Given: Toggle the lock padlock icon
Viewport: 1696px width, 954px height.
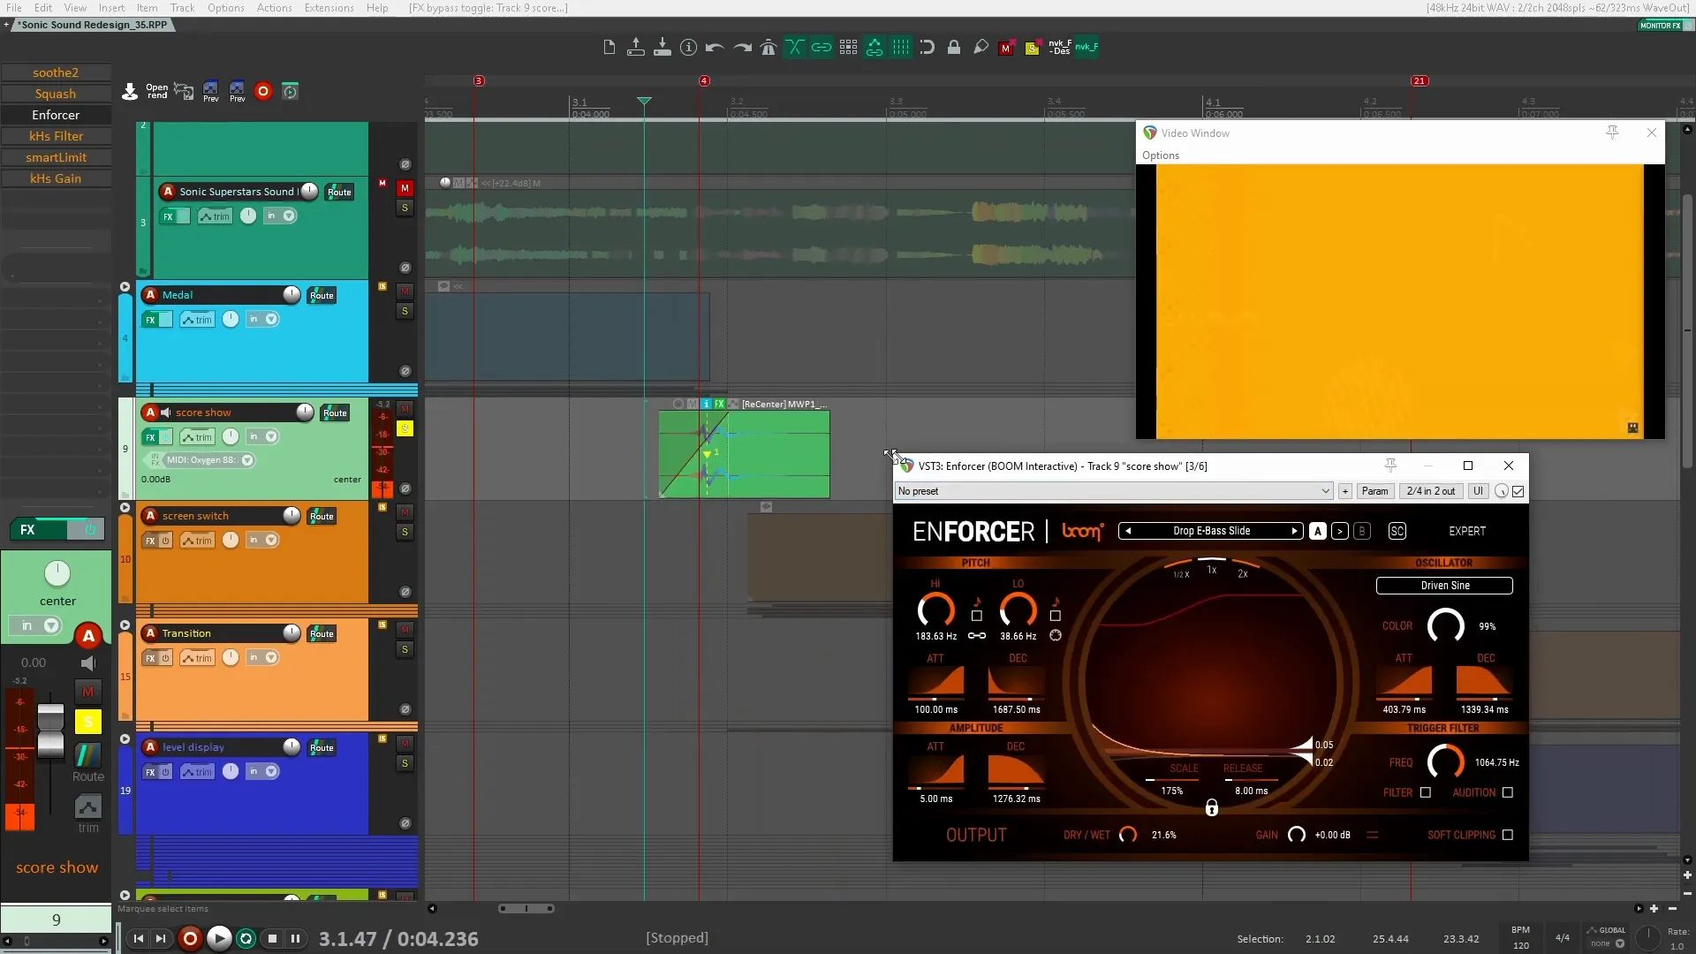Looking at the screenshot, I should [954, 48].
